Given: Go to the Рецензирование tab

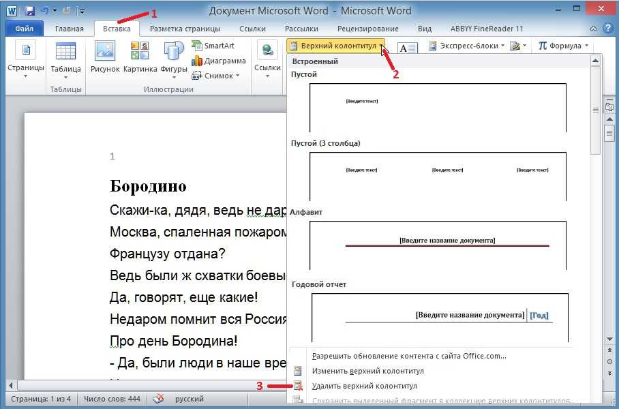Looking at the screenshot, I should pos(368,29).
